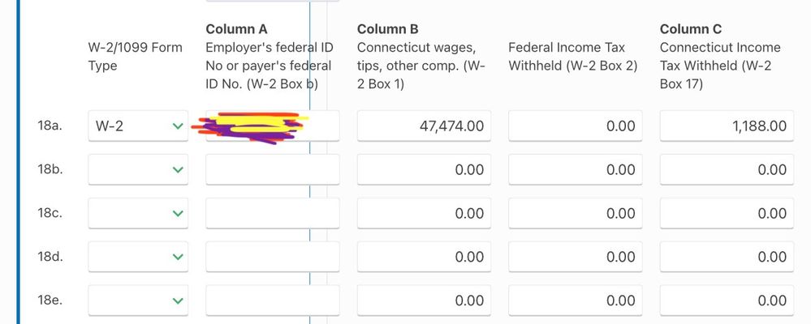Screen dimensions: 811x324
Task: Click the 18e Connecticut wages field
Action: pyautogui.click(x=424, y=301)
